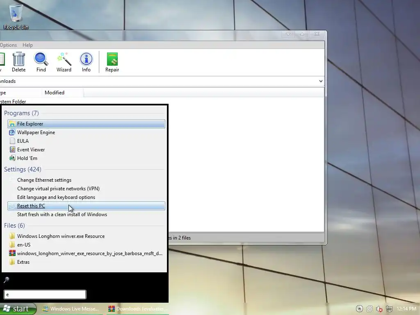The image size is (420, 315).
Task: Launch Event Viewer from search results
Action: click(x=86, y=149)
